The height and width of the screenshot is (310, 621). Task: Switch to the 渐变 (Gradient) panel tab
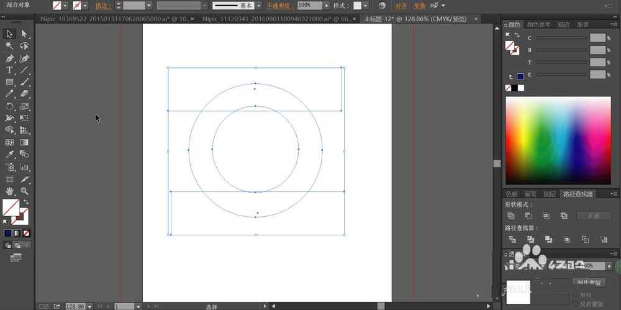(x=582, y=25)
